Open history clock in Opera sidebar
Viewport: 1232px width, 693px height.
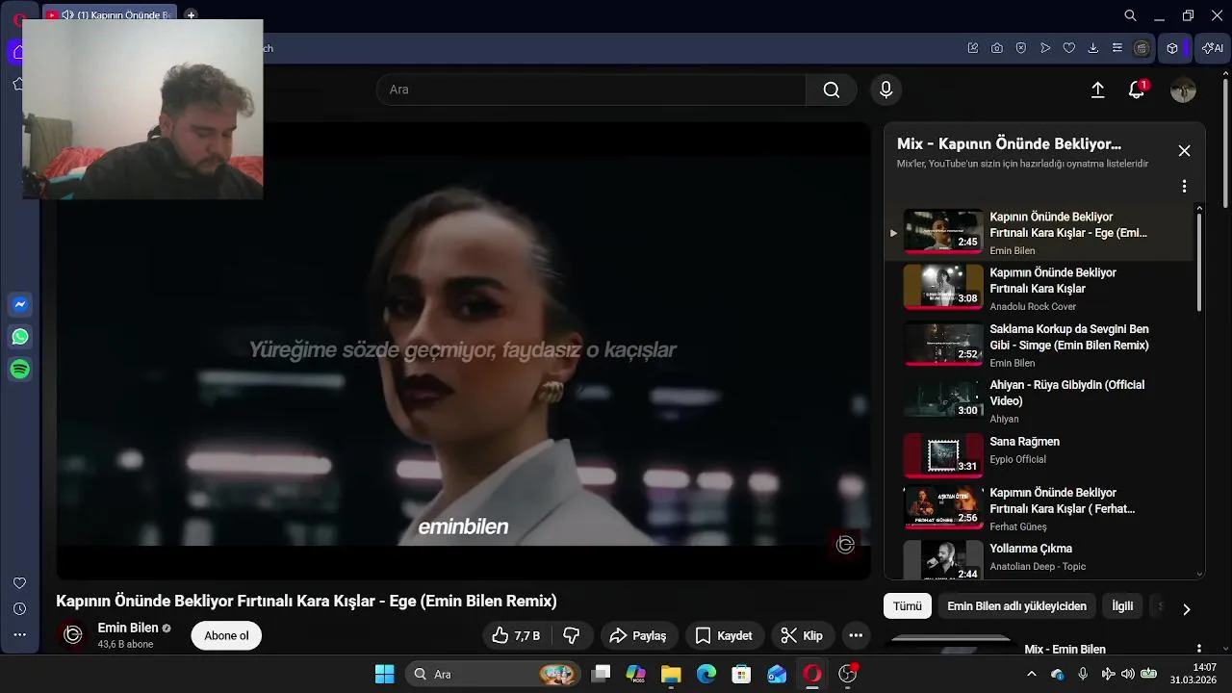19,609
